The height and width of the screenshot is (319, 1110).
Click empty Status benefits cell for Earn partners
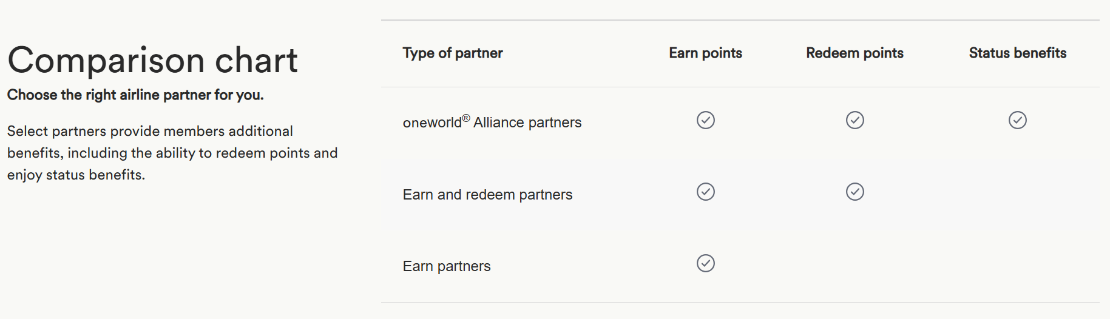click(1017, 266)
